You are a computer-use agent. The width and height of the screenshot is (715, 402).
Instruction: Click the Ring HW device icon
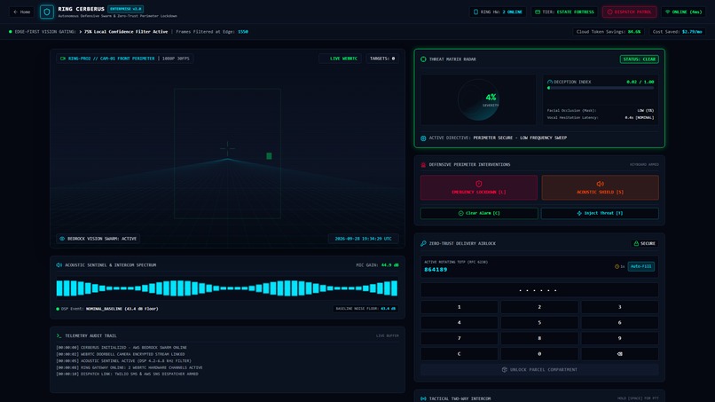coord(475,12)
